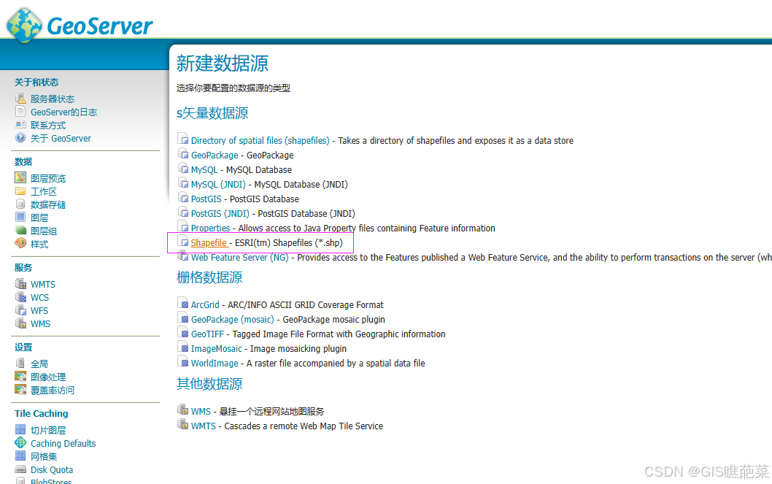The image size is (772, 484).
Task: Open 样式 in the sidebar
Action: tap(39, 245)
